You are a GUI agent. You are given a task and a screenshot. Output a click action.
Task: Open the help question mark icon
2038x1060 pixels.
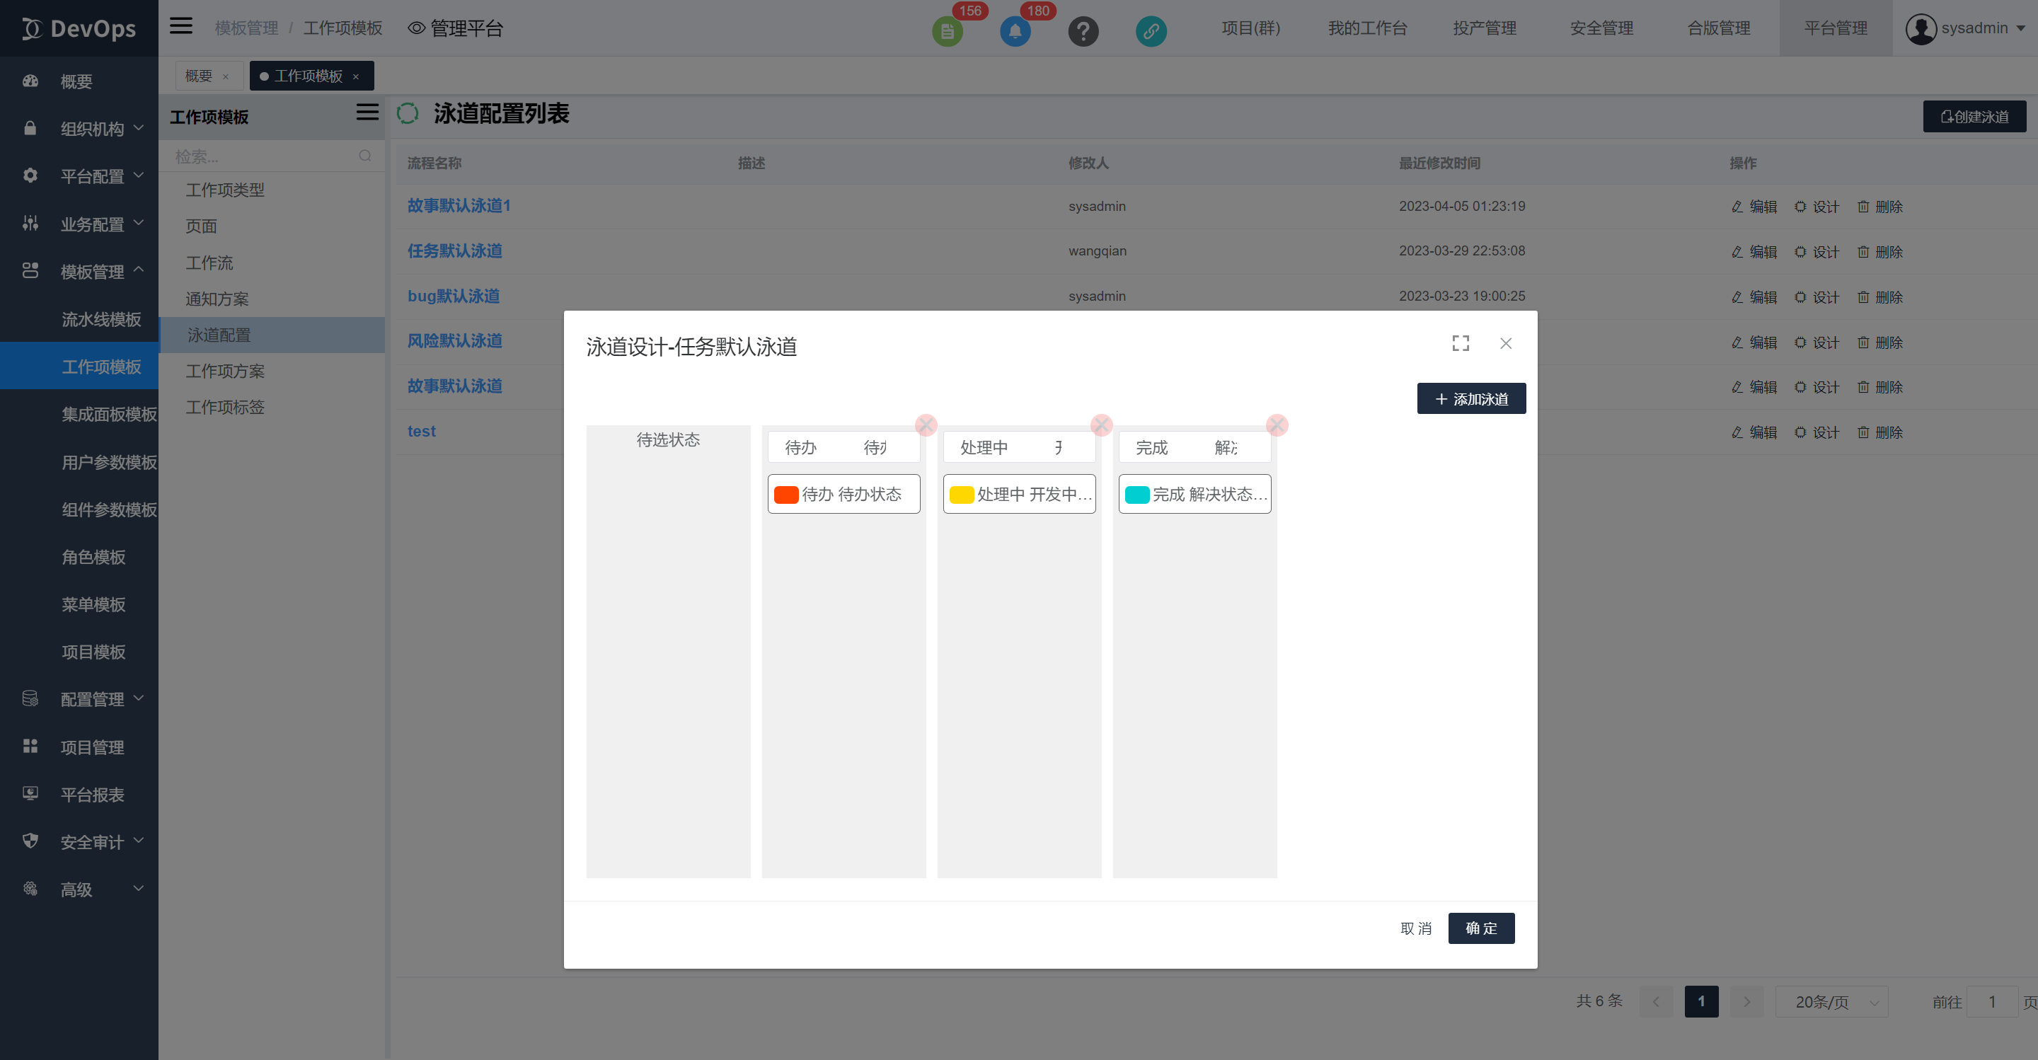point(1083,31)
